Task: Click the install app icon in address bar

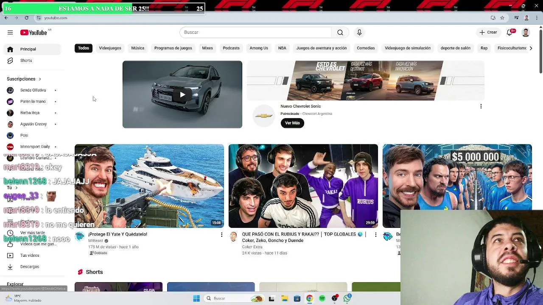Action: [493, 18]
